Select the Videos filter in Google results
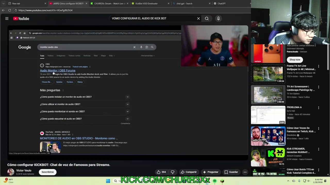 coord(50,55)
